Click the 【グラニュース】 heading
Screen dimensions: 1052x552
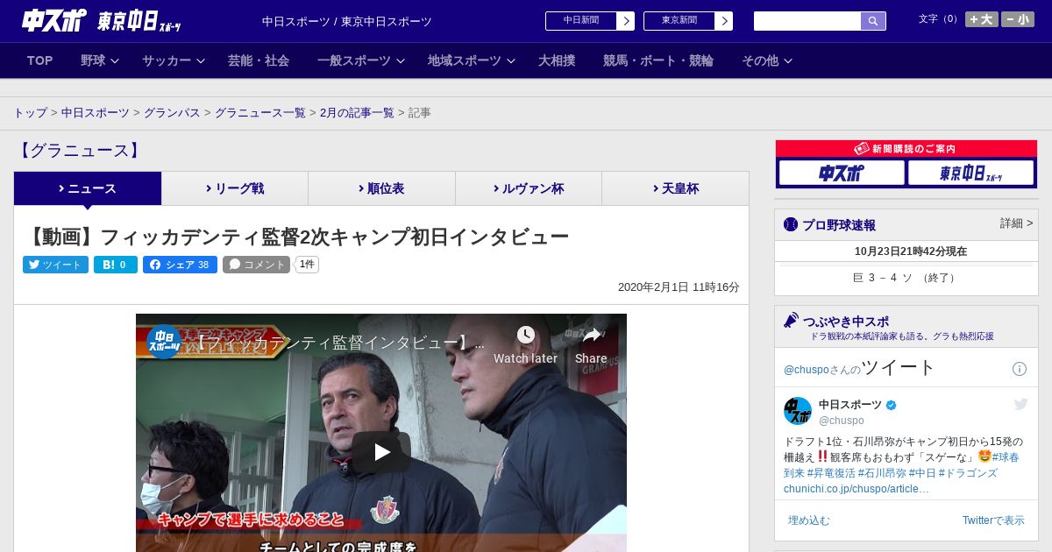tap(79, 151)
